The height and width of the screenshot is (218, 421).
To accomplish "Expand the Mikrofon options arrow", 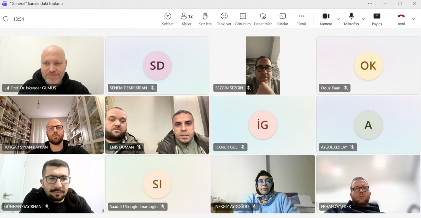I will pyautogui.click(x=364, y=19).
